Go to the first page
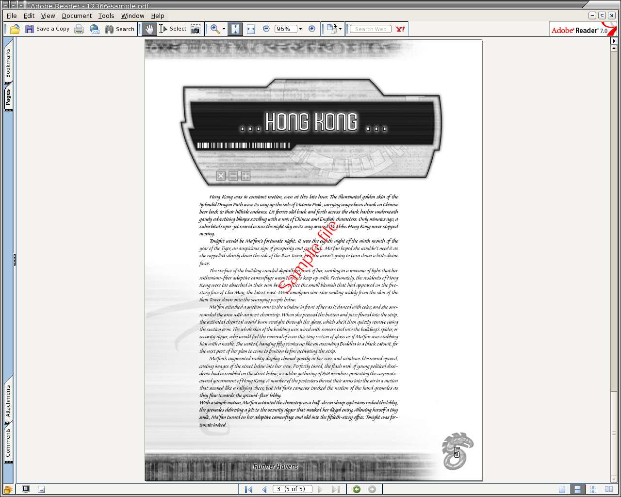 [x=249, y=489]
